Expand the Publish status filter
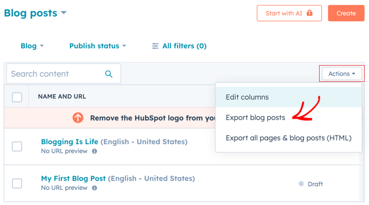Screen dimensions: 369x205 pos(98,46)
